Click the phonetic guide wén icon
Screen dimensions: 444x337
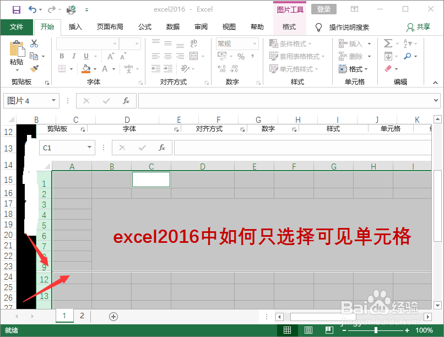point(128,68)
